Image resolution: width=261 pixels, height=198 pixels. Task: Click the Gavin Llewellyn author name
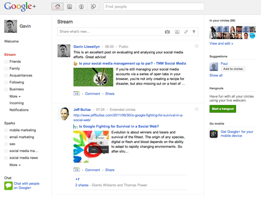click(x=87, y=46)
